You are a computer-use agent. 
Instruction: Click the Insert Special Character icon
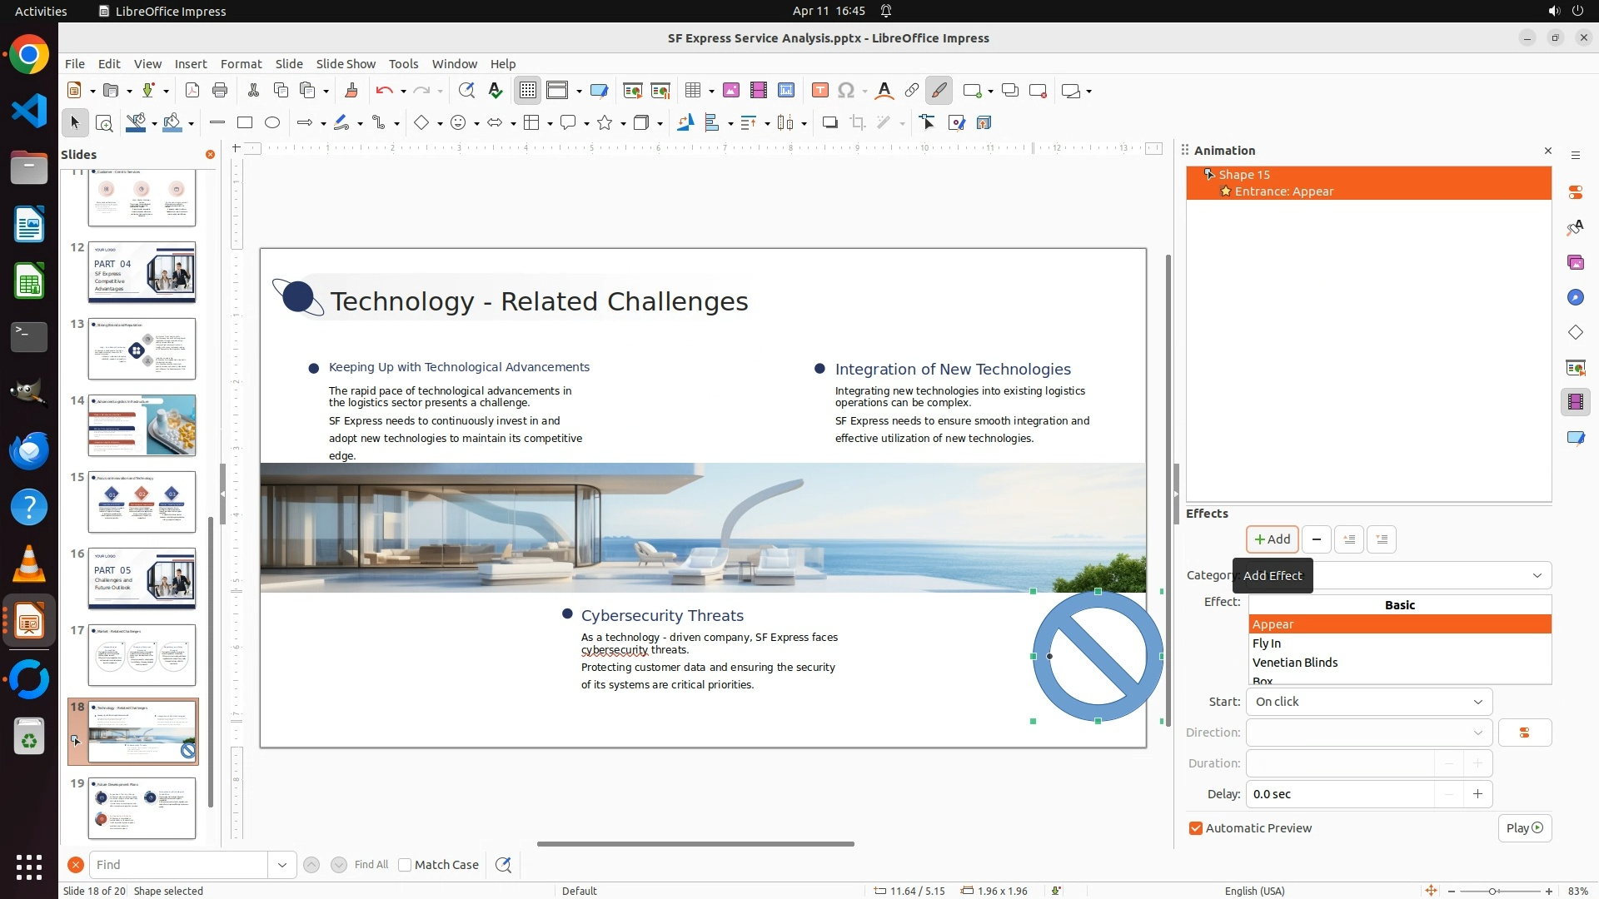point(846,91)
